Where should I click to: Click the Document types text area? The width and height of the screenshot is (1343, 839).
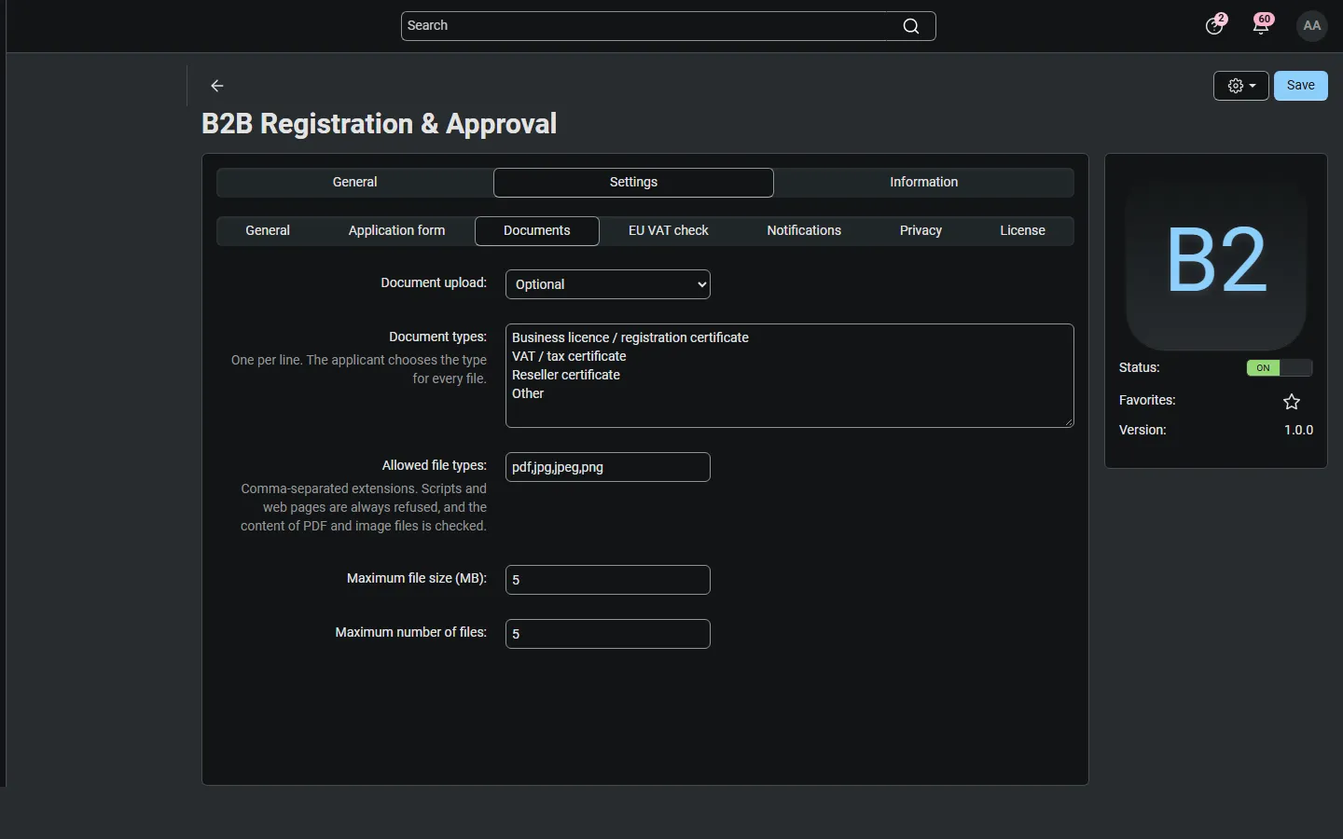coord(790,376)
